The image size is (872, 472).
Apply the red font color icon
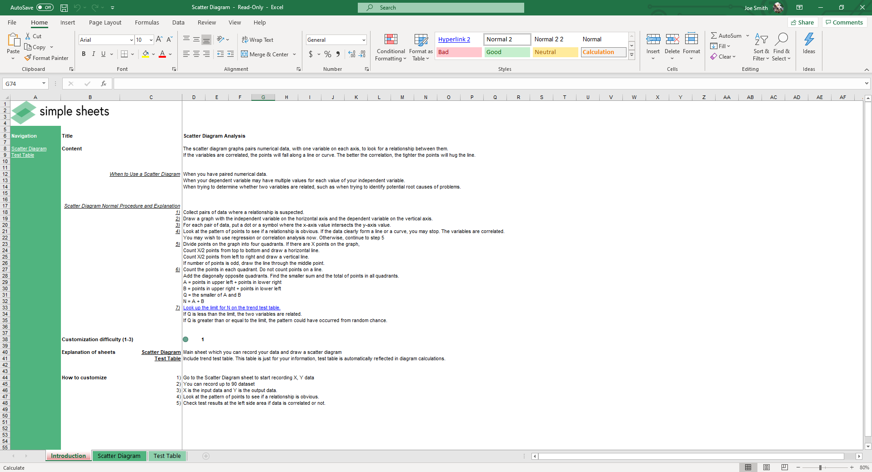coord(162,54)
